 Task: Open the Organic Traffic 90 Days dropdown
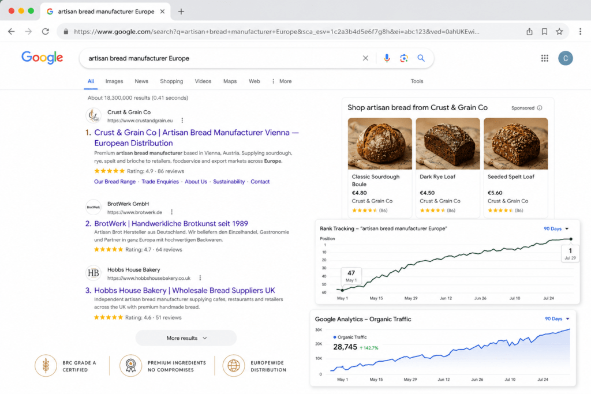(x=558, y=318)
